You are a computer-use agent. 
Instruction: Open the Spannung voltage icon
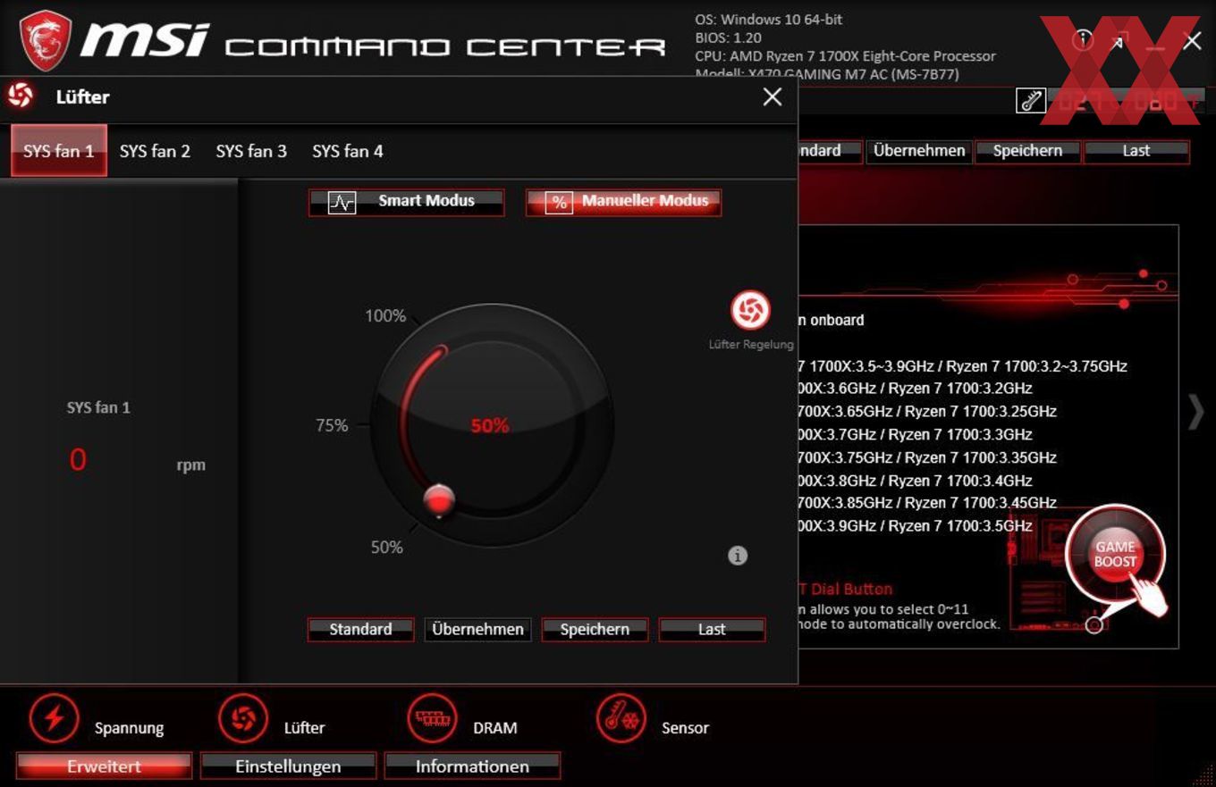55,718
